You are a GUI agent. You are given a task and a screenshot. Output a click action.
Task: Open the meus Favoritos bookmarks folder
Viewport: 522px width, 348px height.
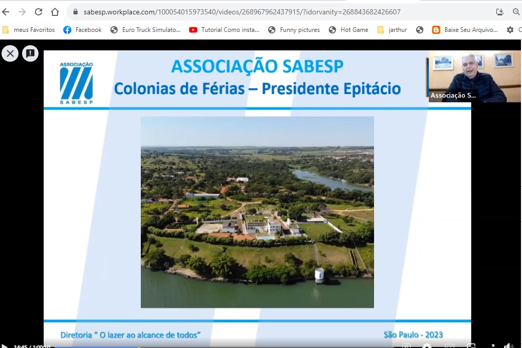click(29, 30)
